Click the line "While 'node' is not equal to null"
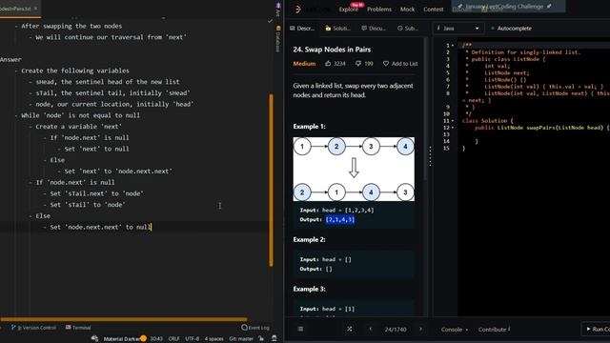Image resolution: width=610 pixels, height=343 pixels. 80,115
